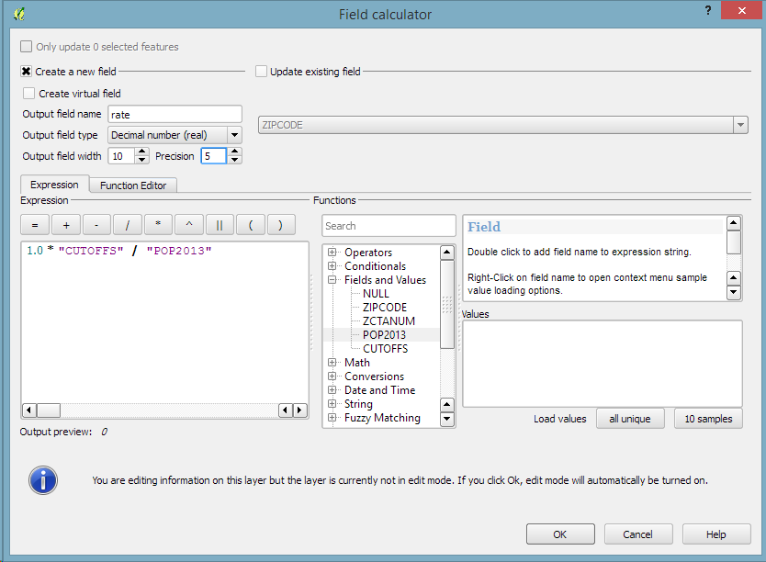Insert the caret power operator
Screen dimensions: 766x562
click(x=188, y=225)
